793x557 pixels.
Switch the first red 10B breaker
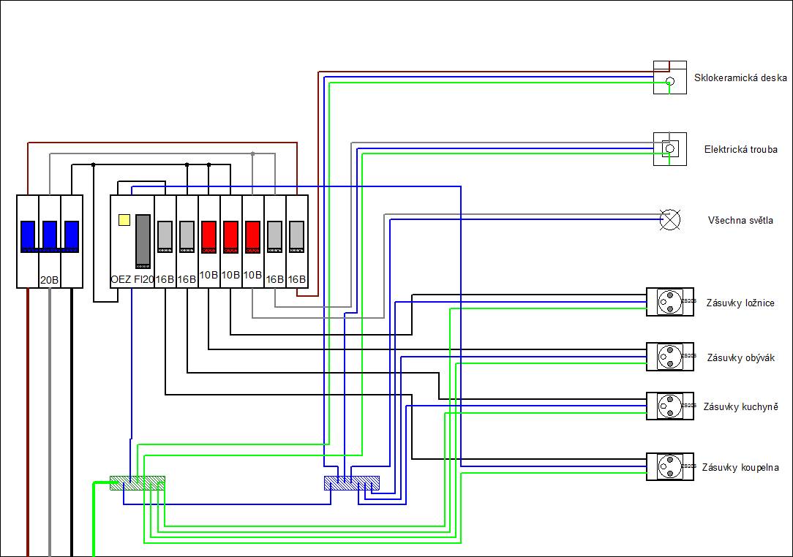[x=209, y=237]
